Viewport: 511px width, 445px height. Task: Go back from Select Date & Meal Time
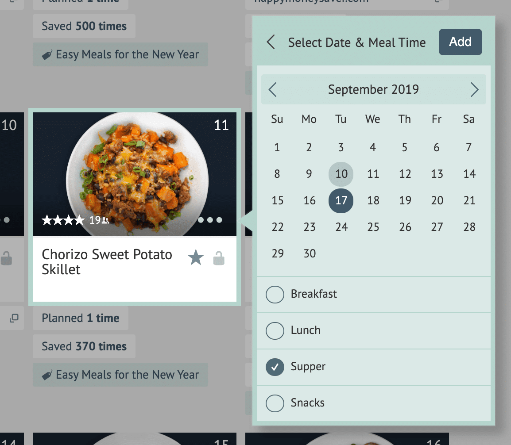tap(271, 42)
